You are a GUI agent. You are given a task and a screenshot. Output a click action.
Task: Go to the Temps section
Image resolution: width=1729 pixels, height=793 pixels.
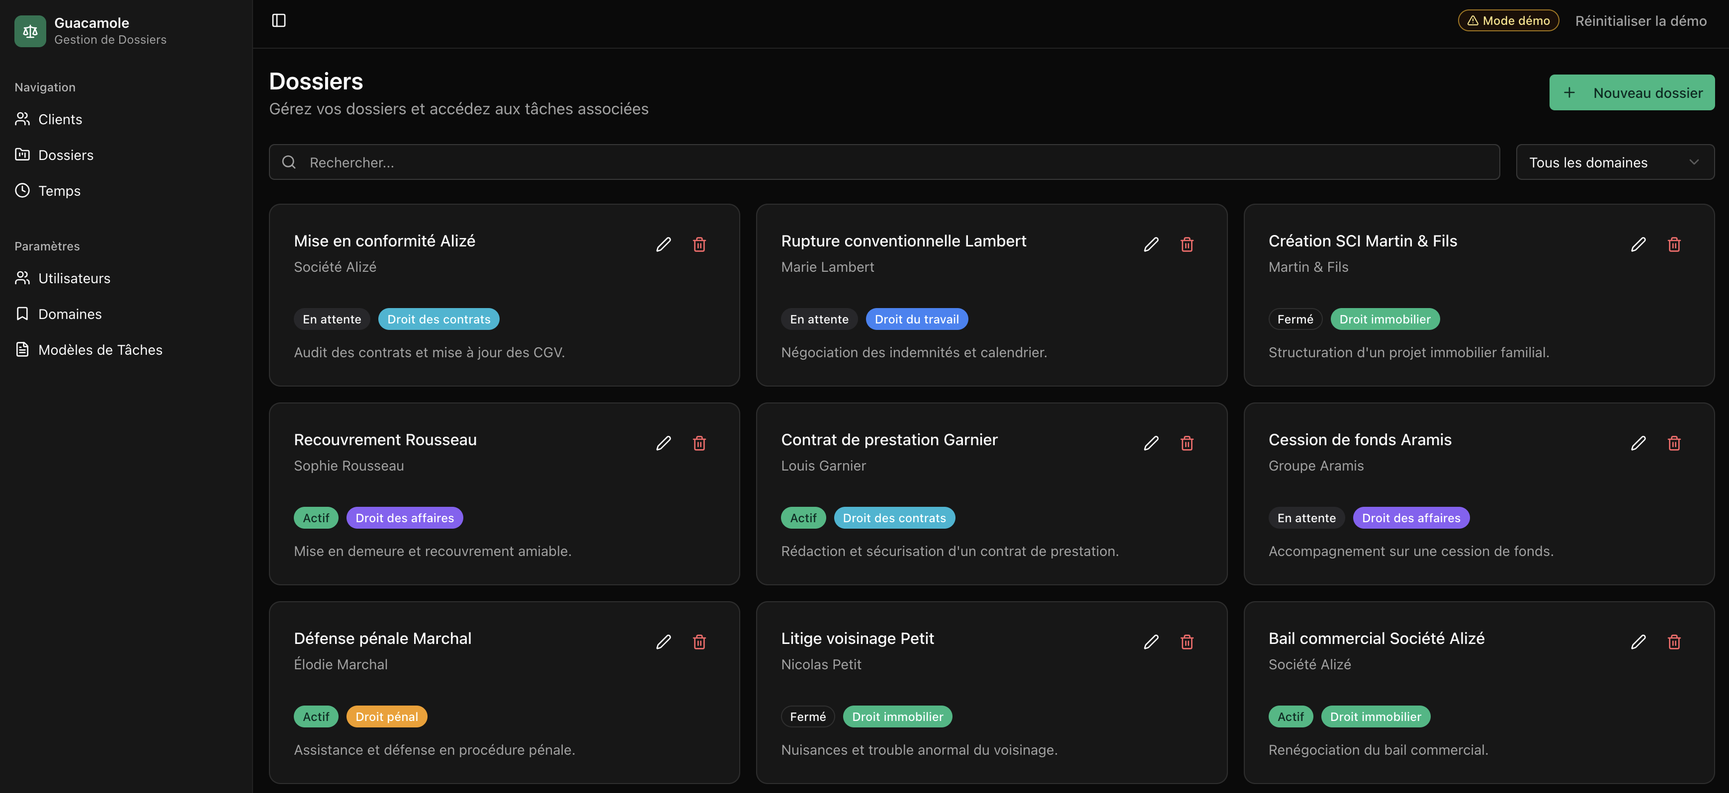coord(59,191)
